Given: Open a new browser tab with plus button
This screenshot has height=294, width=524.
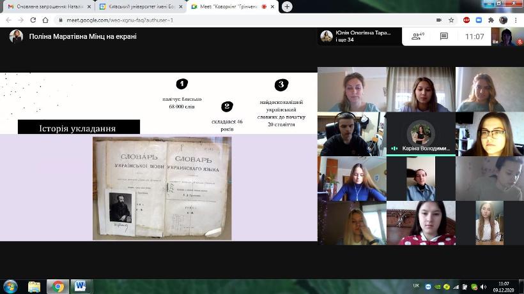Looking at the screenshot, I should tap(287, 6).
